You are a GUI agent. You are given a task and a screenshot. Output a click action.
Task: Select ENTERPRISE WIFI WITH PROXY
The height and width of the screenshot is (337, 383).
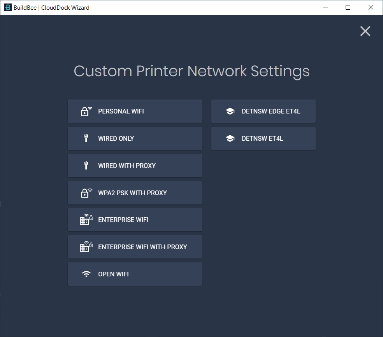pyautogui.click(x=135, y=247)
